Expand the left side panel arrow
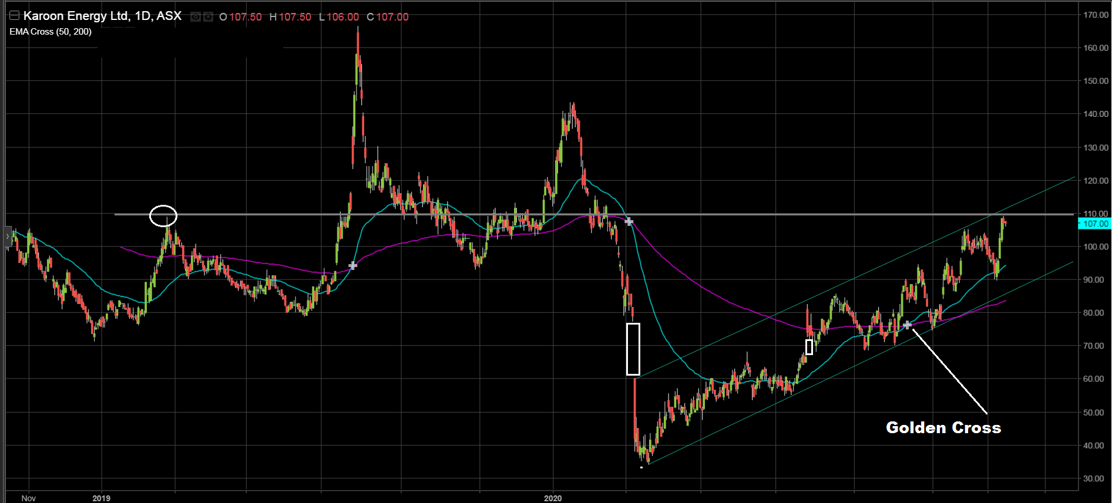1112x503 pixels. [x=8, y=237]
